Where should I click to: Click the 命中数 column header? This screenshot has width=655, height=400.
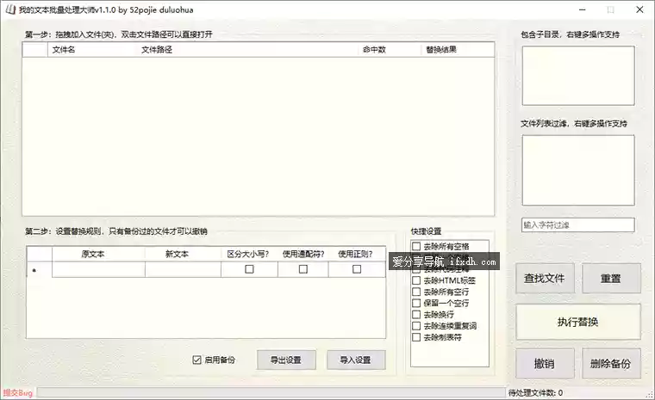[390, 50]
